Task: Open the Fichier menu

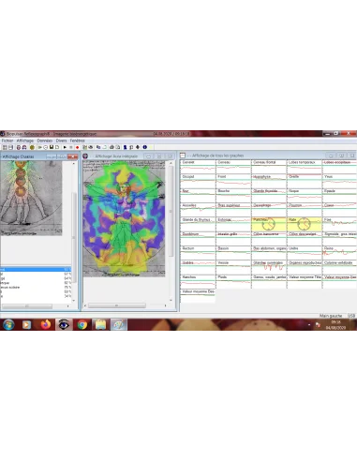Action: click(x=7, y=141)
